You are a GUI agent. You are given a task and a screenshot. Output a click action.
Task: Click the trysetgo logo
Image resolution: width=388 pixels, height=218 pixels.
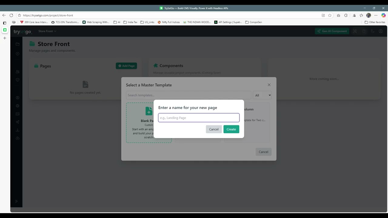22,31
